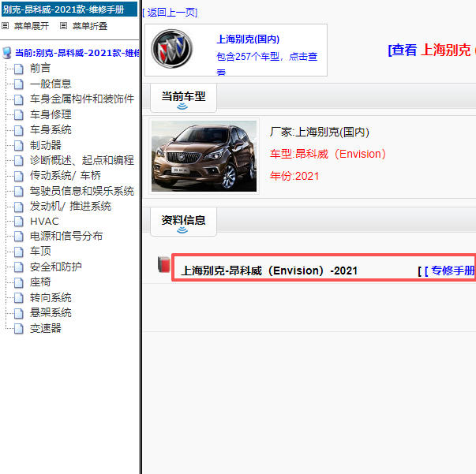Open the 上海别克(国内) brand link
The height and width of the screenshot is (474, 476).
tap(248, 39)
